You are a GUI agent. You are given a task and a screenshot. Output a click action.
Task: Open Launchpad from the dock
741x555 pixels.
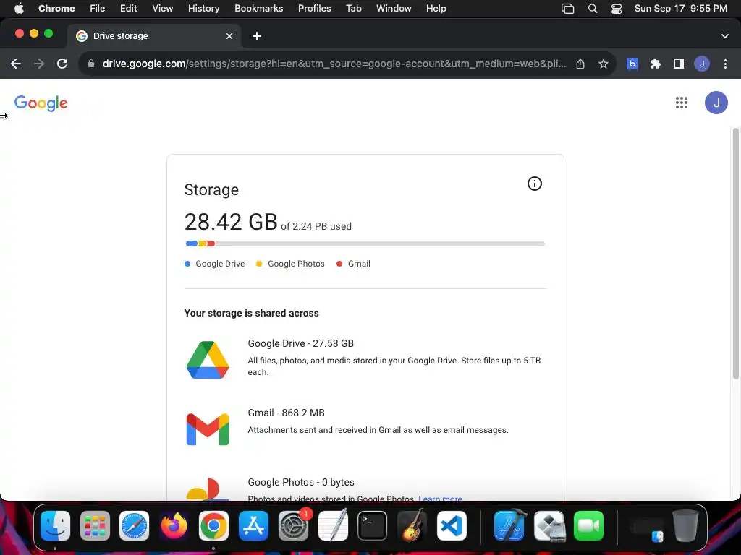pyautogui.click(x=95, y=525)
